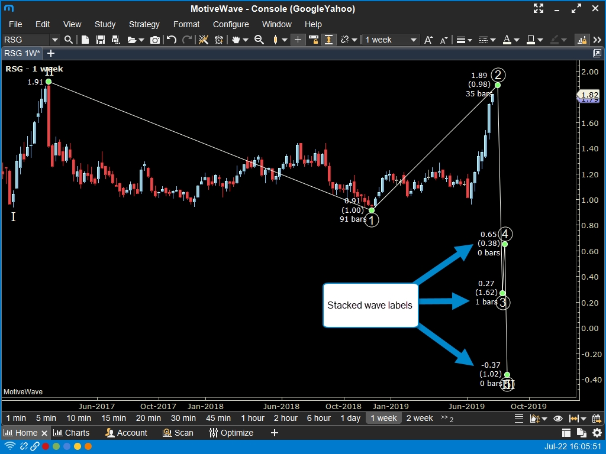Viewport: 606px width, 454px height.
Task: Click the increase font size icon
Action: 428,40
